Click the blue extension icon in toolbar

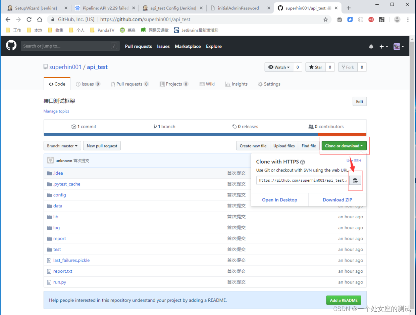tap(350, 19)
